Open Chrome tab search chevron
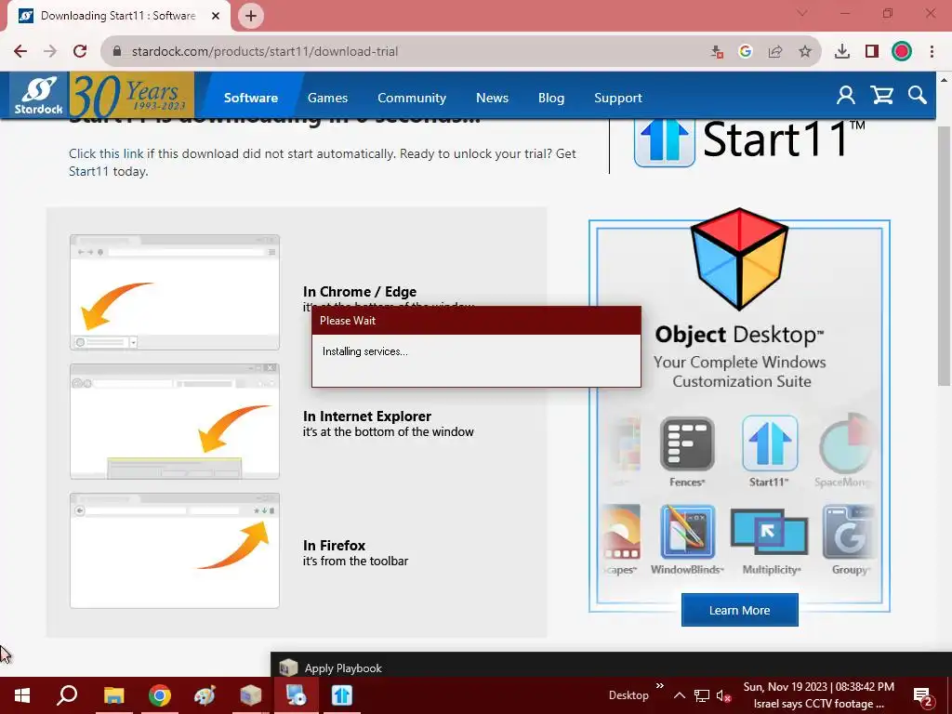Viewport: 952px width, 714px height. point(802,13)
